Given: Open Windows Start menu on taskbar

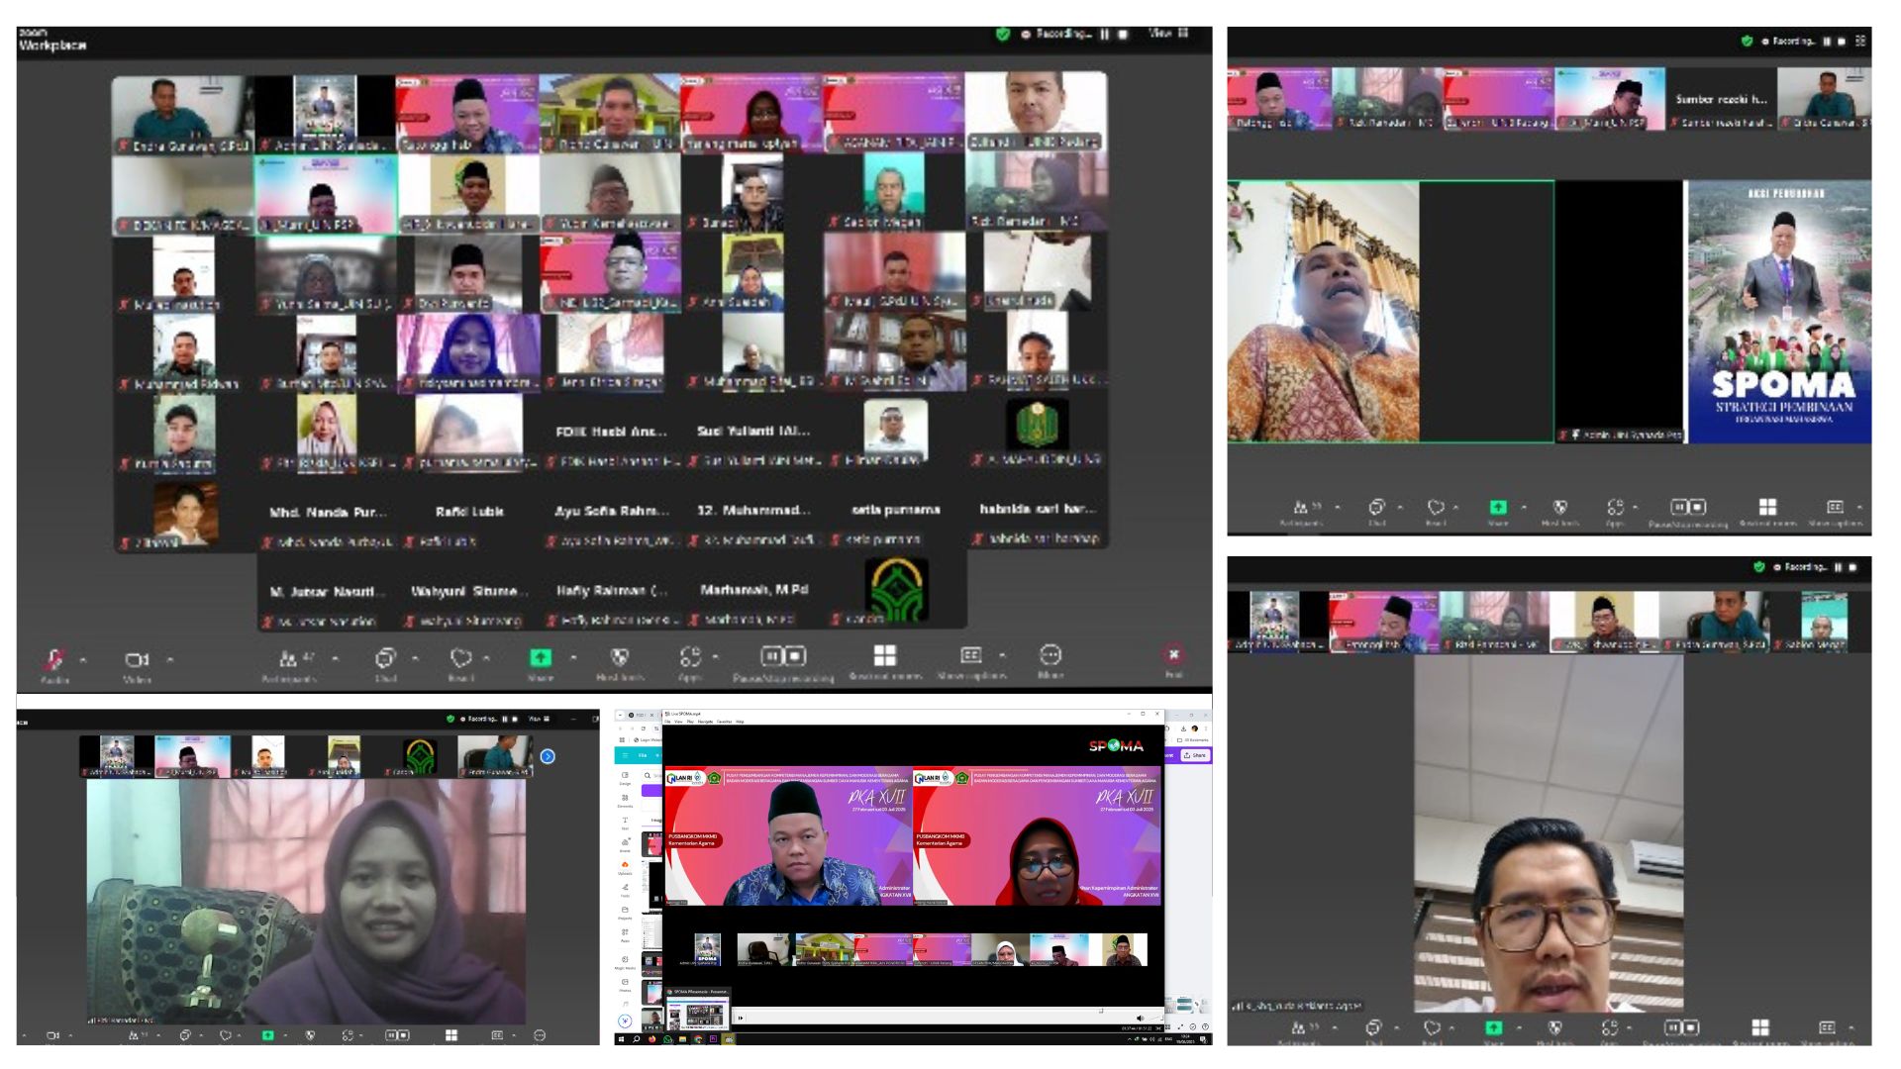Looking at the screenshot, I should coord(621,1039).
